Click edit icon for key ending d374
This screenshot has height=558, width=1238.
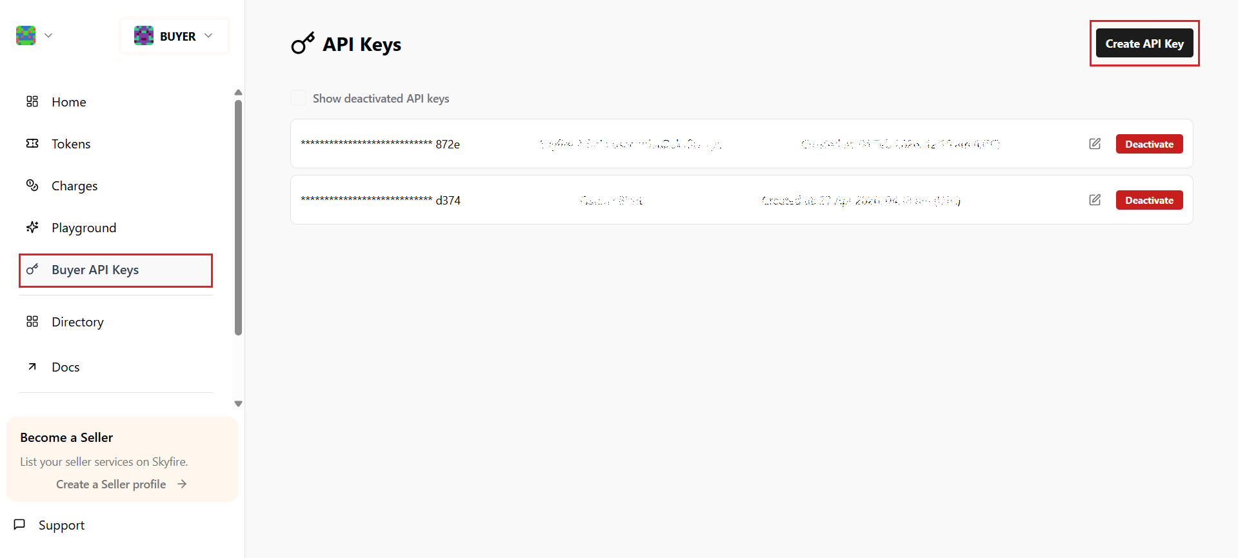pyautogui.click(x=1095, y=200)
